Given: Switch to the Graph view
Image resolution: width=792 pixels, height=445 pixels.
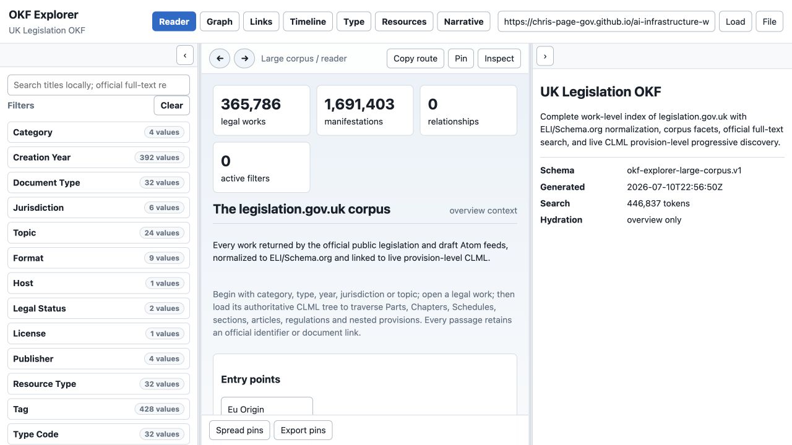Looking at the screenshot, I should (x=220, y=22).
